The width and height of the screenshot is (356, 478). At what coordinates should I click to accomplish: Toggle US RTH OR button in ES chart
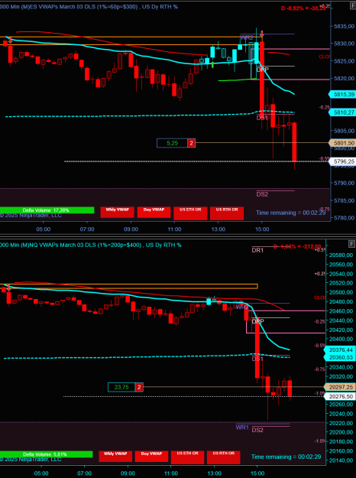[x=227, y=213]
